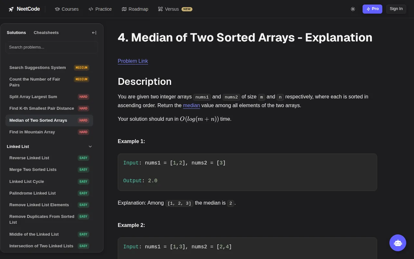
Task: Click the Description heading
Action: pos(145,81)
